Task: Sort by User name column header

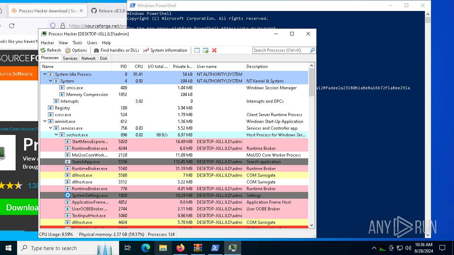Action: [x=220, y=67]
